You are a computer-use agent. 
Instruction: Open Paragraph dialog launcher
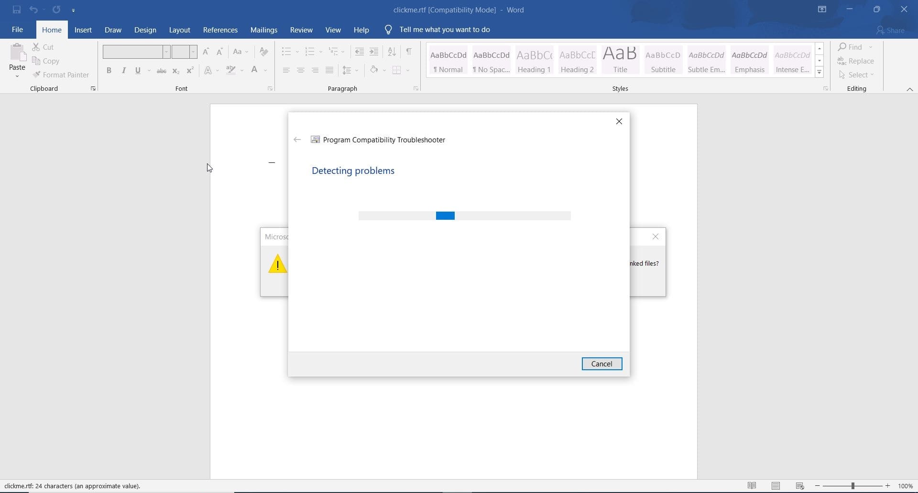click(x=416, y=88)
